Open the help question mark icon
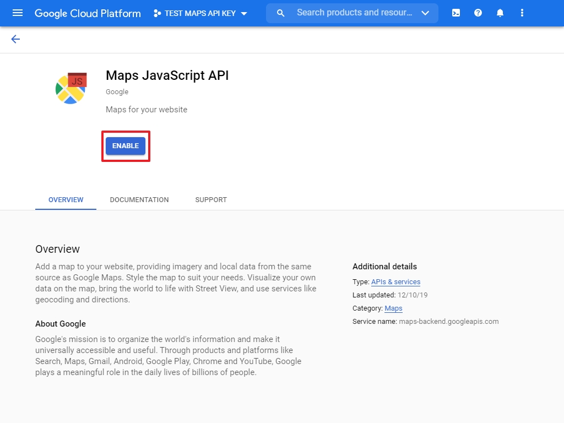This screenshot has width=564, height=423. (478, 13)
